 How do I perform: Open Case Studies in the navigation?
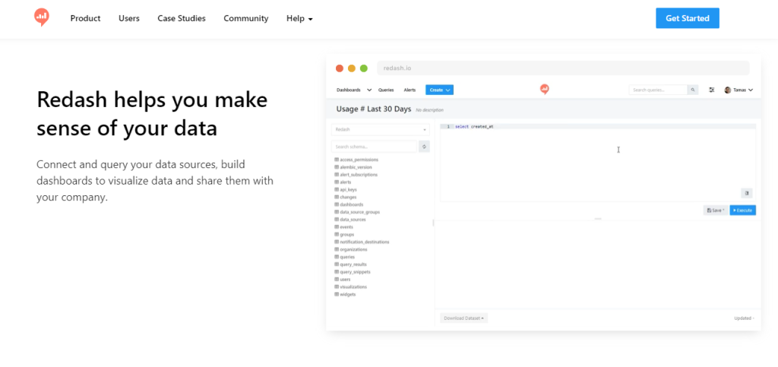[182, 18]
